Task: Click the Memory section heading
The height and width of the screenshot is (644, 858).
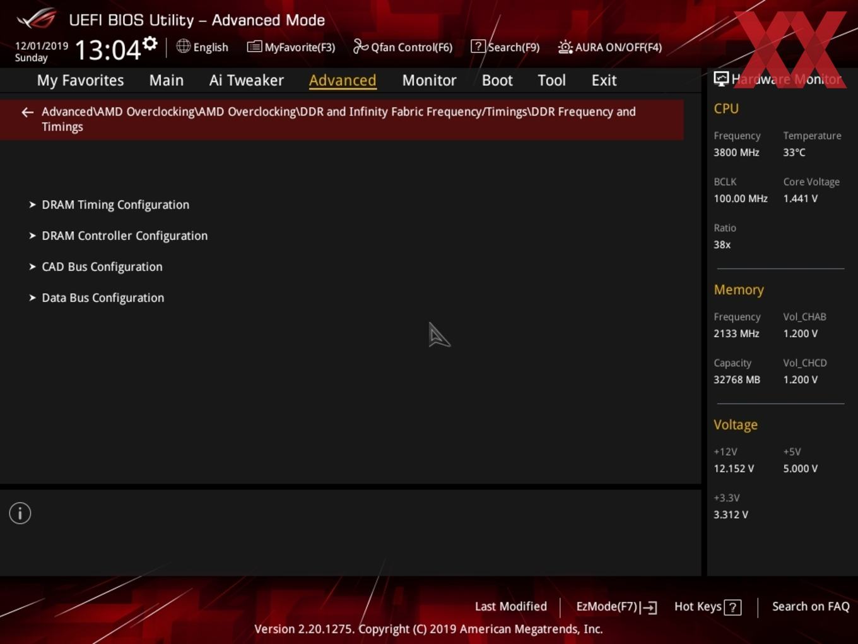Action: point(739,290)
